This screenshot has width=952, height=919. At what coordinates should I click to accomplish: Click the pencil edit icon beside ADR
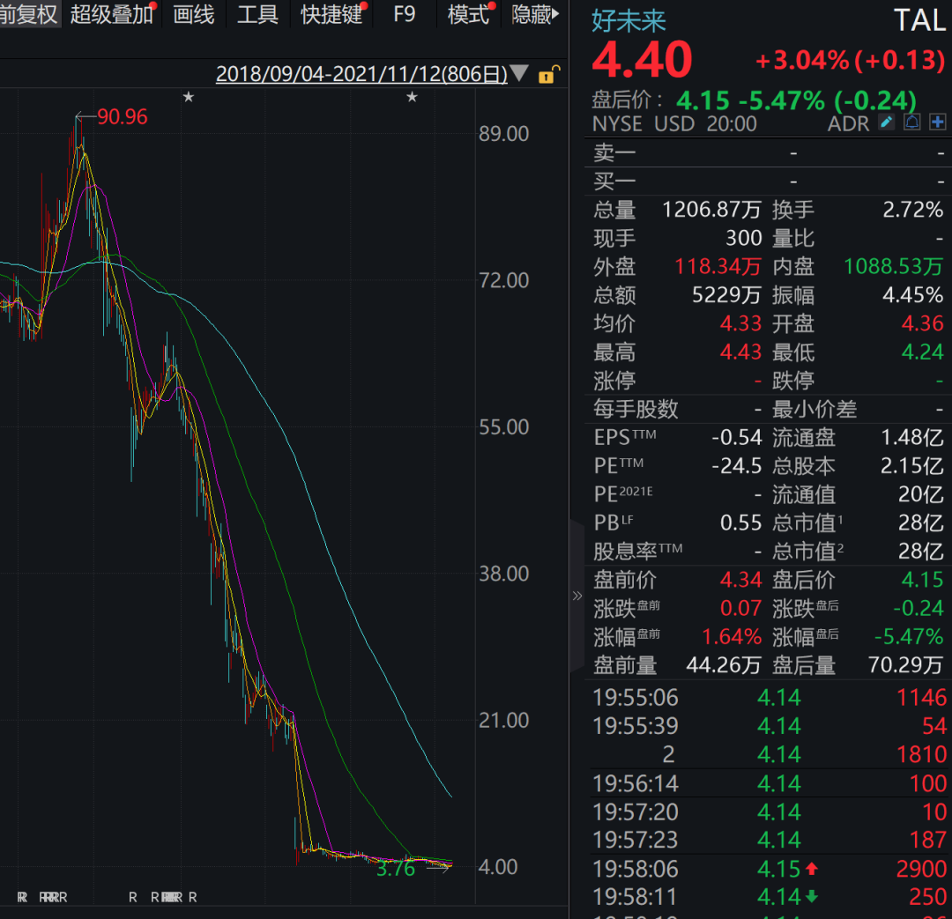pos(887,122)
